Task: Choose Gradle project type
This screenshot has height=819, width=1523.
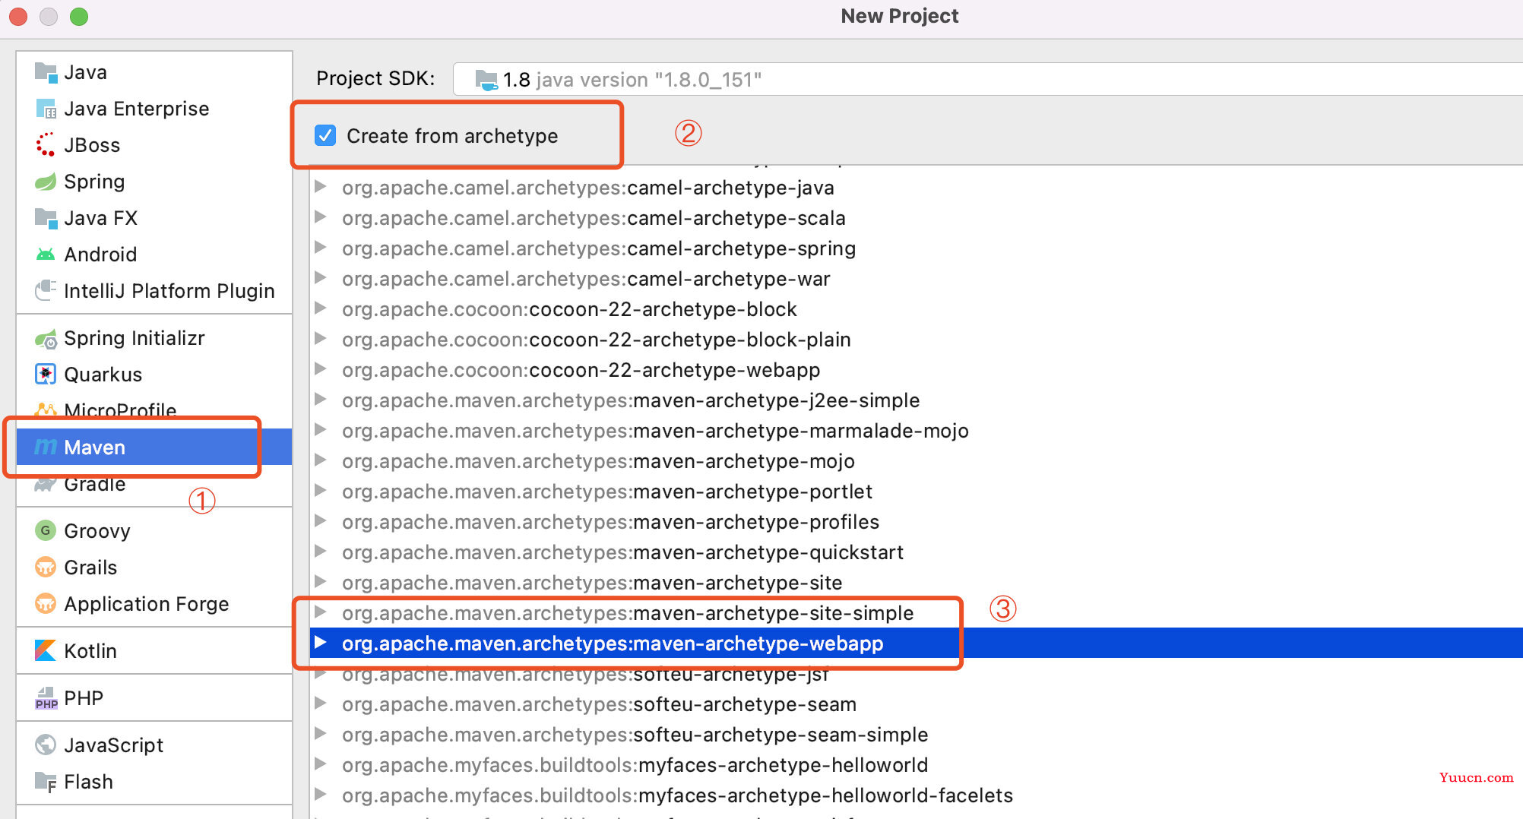Action: (154, 484)
